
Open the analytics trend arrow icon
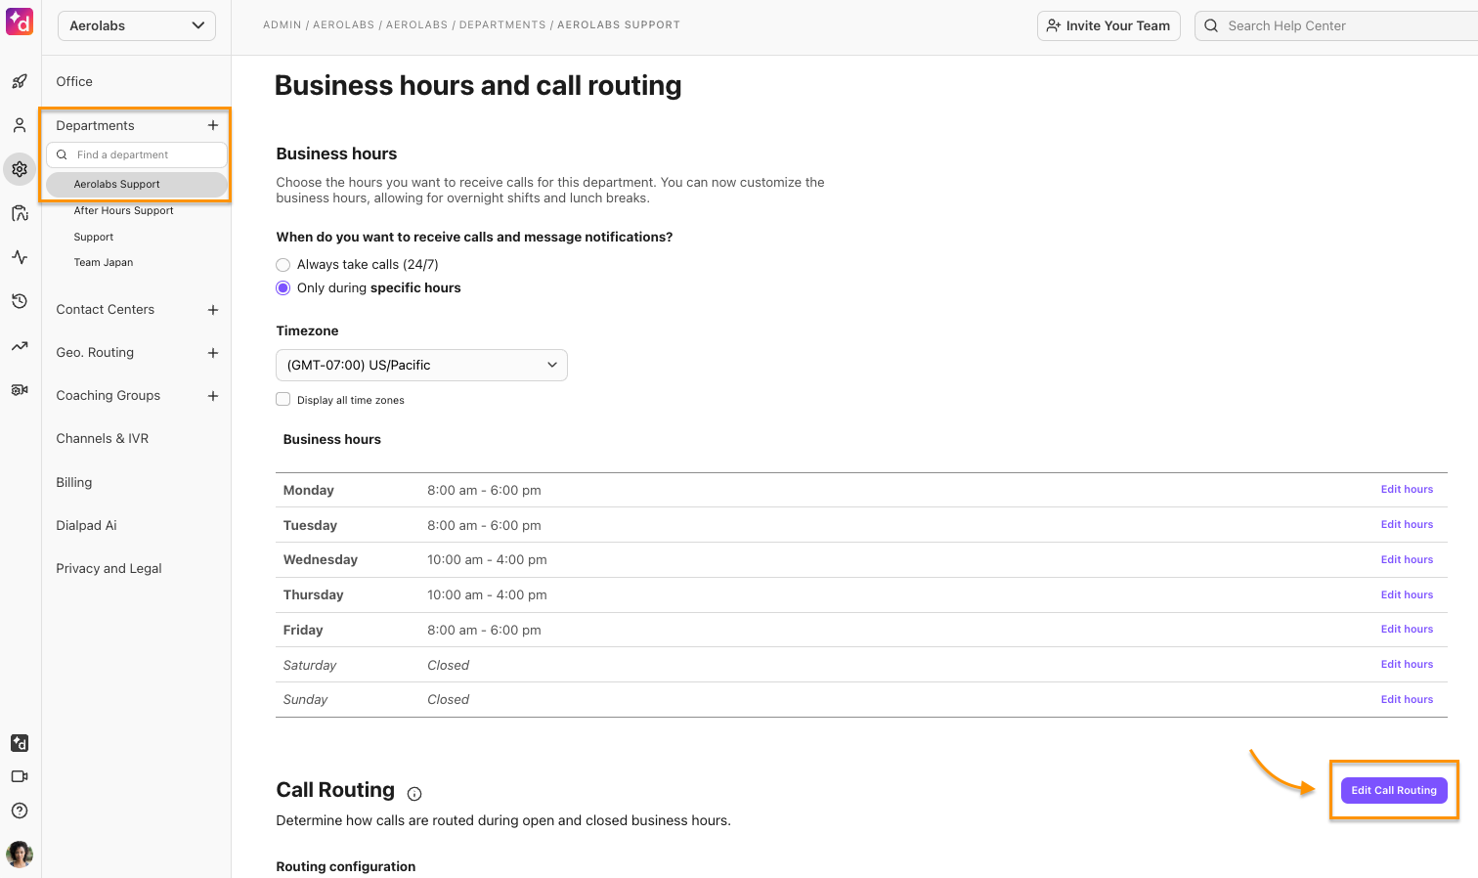pos(20,346)
